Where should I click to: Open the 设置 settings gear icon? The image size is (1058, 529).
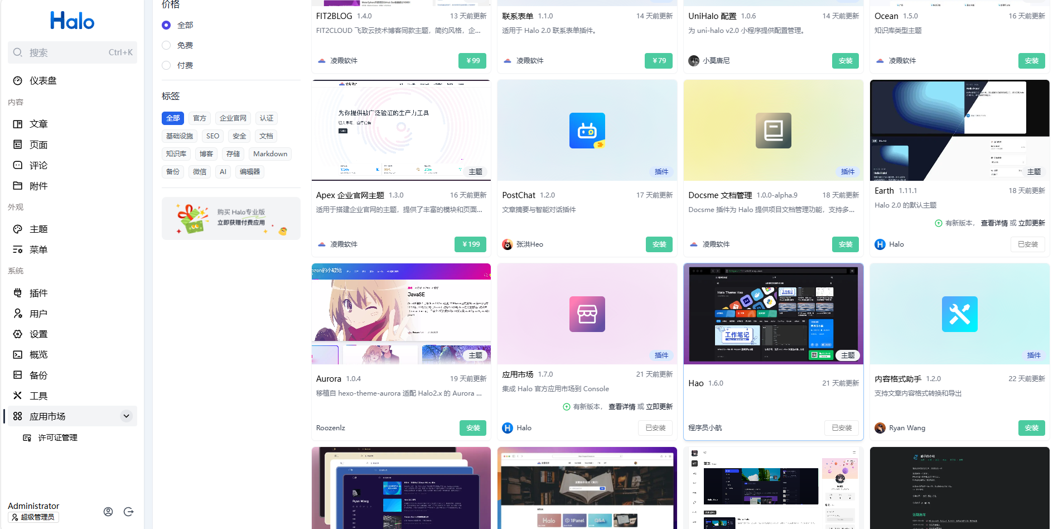(x=18, y=334)
